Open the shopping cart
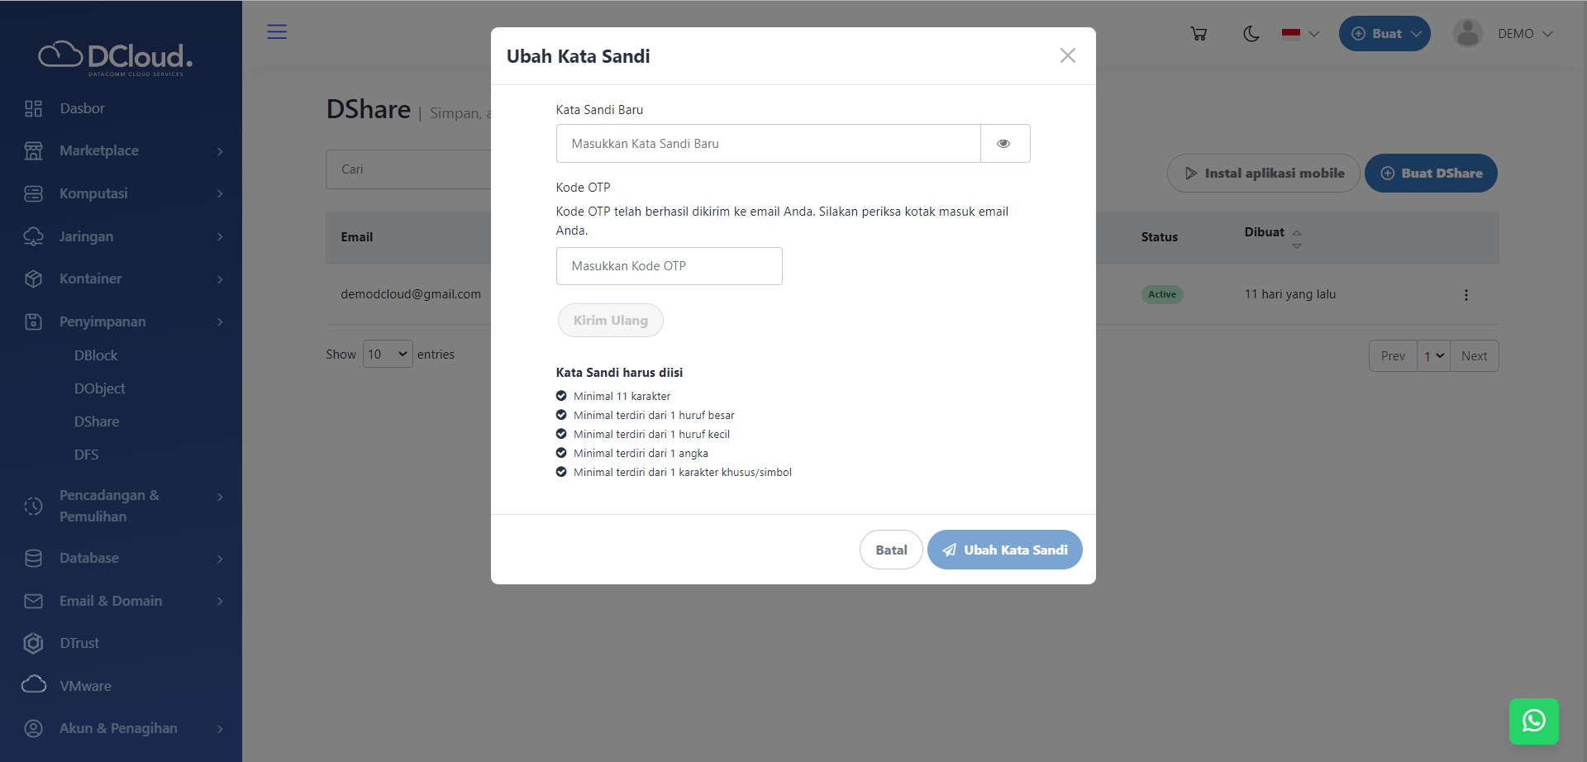The width and height of the screenshot is (1587, 762). [1199, 33]
